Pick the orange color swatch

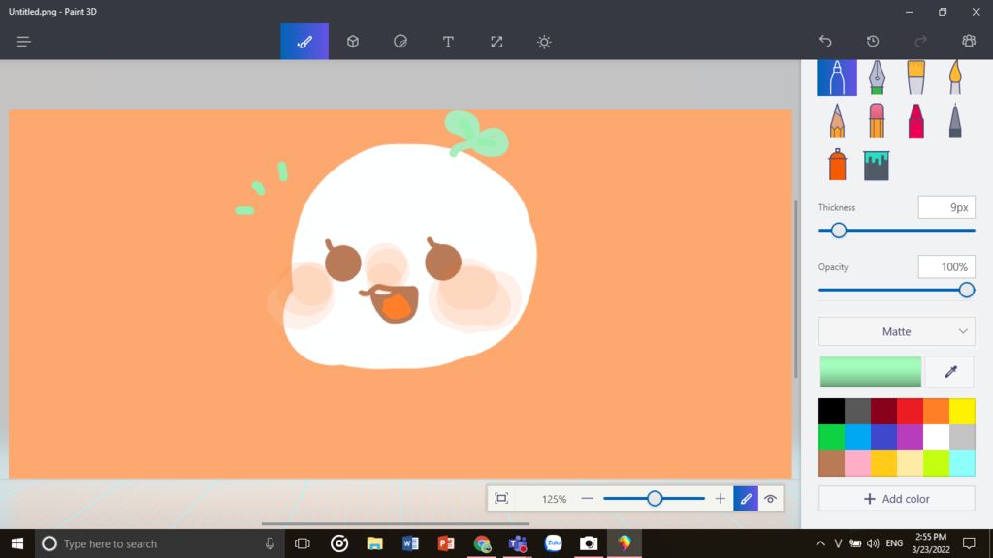point(936,411)
